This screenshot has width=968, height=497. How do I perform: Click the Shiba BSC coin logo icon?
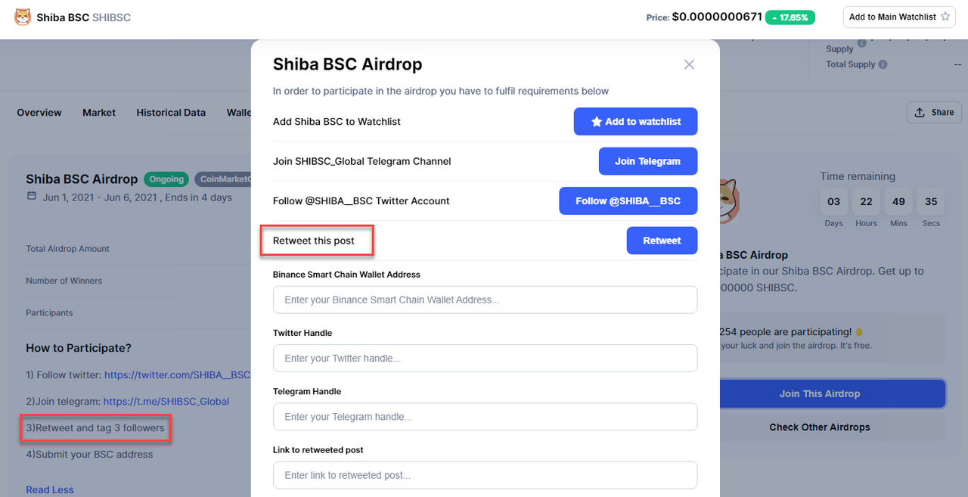[x=23, y=17]
